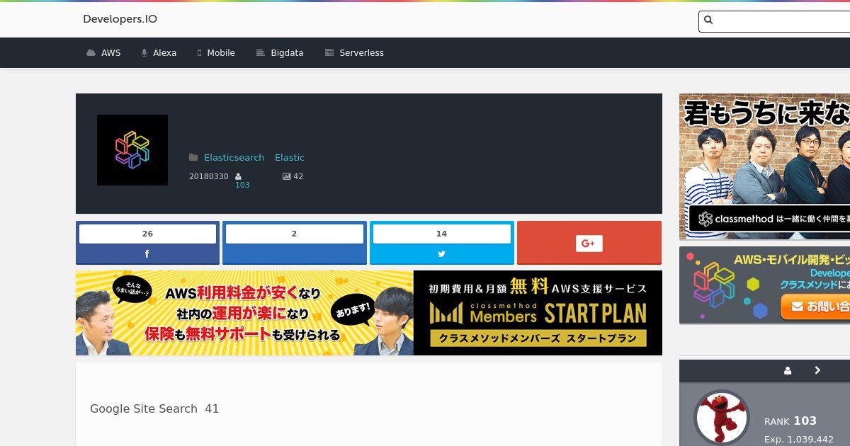Click the microphone icon beside Alexa
850x446 pixels.
144,53
